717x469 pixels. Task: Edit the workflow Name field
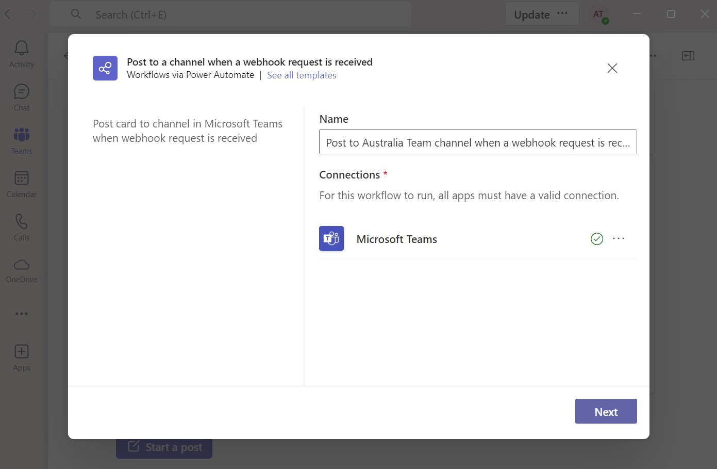(478, 142)
